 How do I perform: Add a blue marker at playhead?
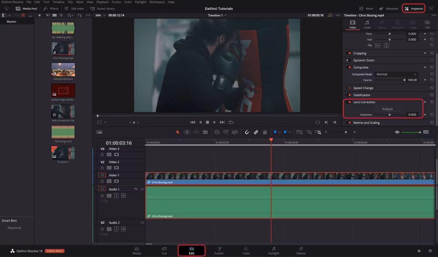click(x=285, y=132)
